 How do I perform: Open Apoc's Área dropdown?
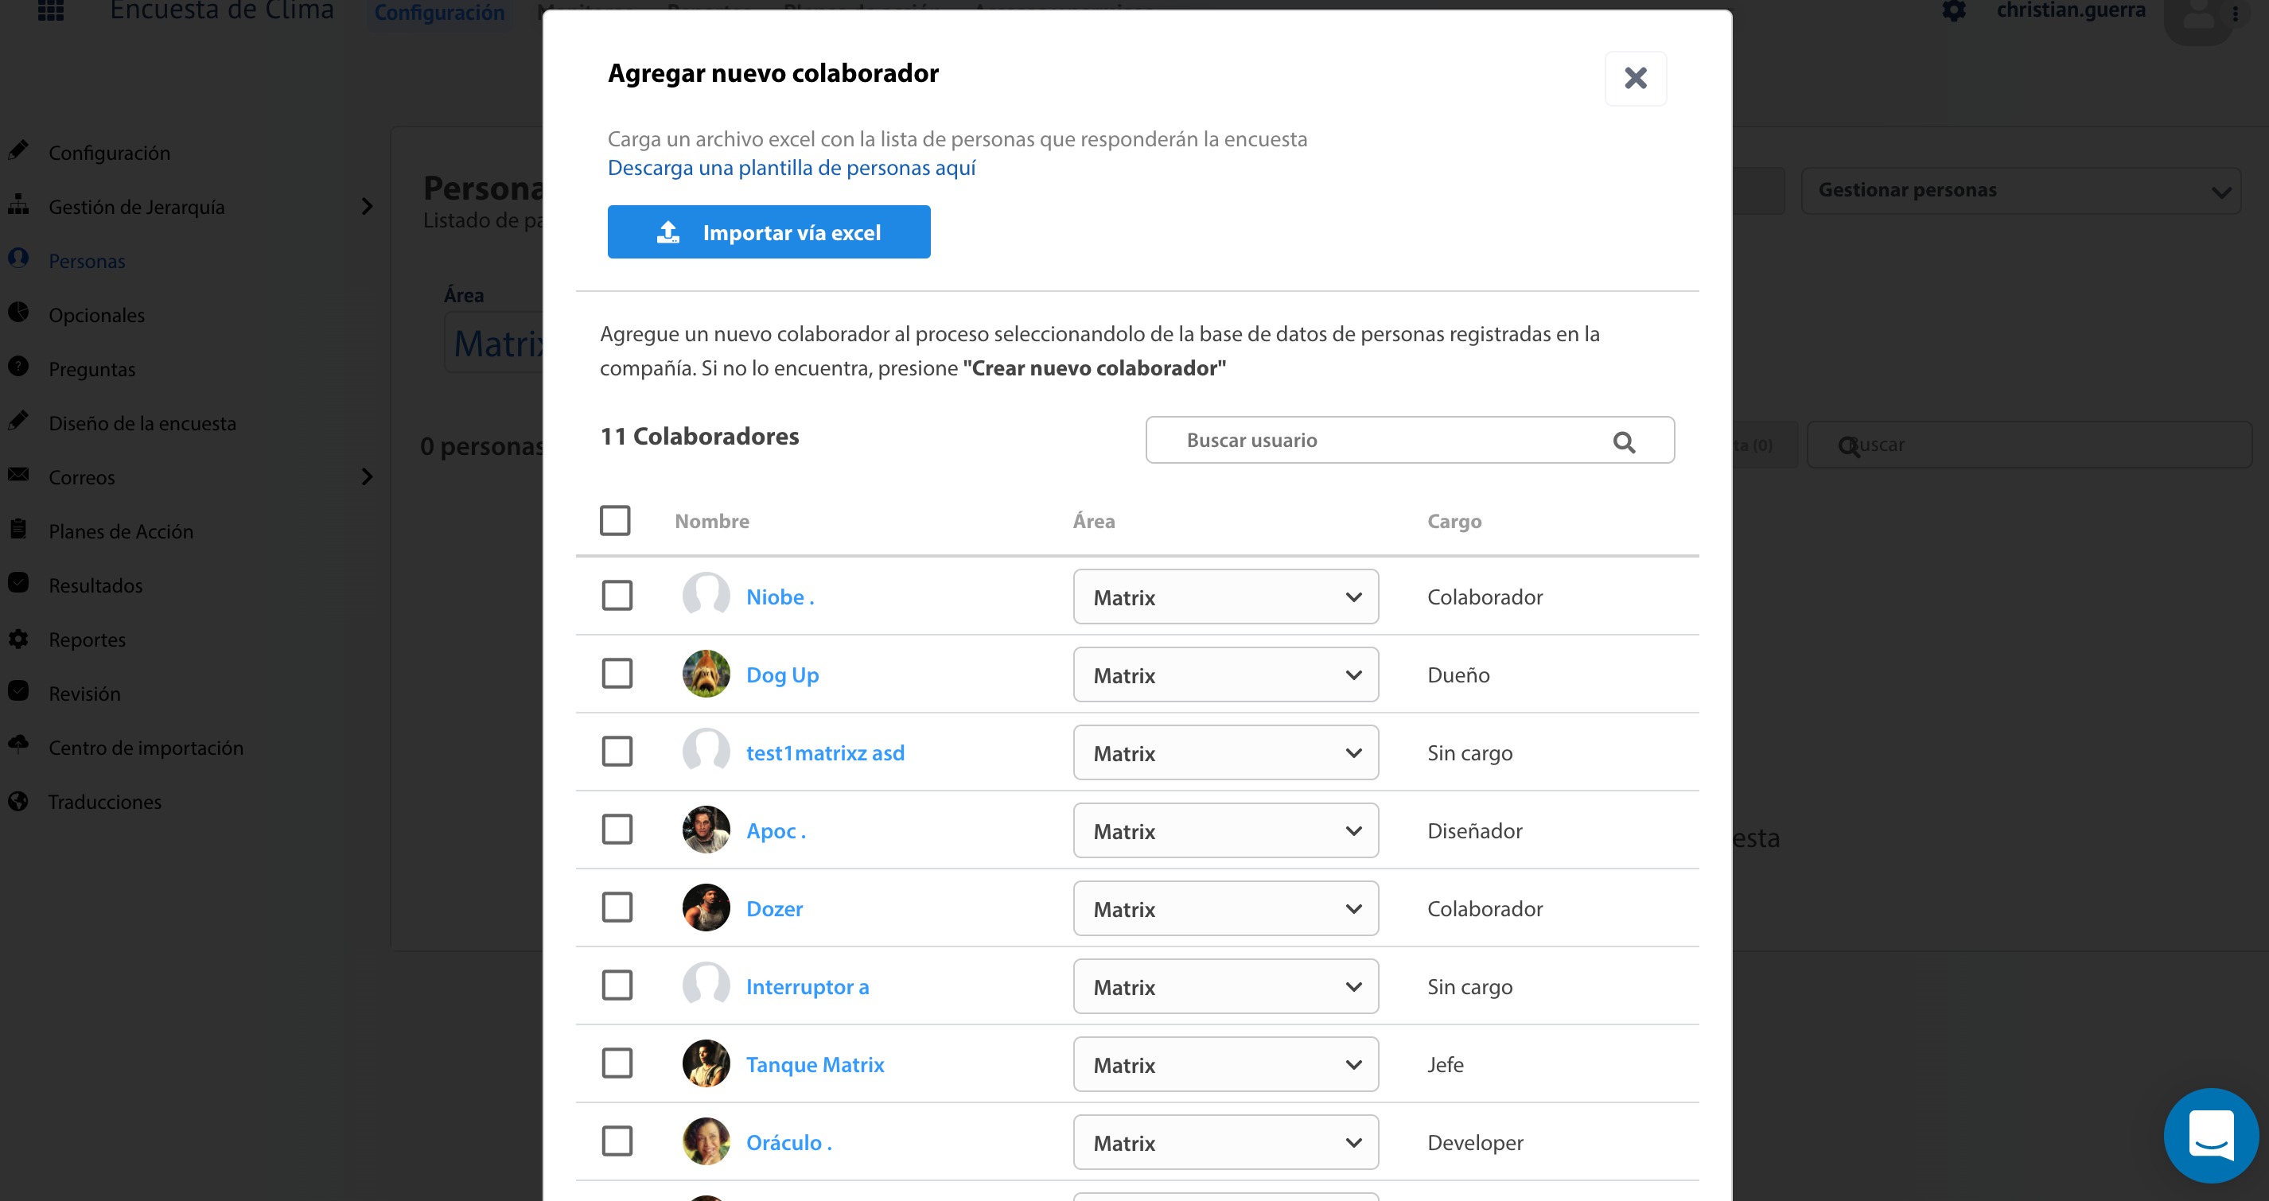tap(1225, 831)
